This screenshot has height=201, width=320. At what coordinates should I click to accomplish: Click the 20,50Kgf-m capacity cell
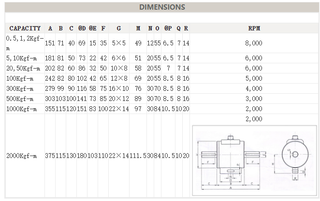coord(23,69)
